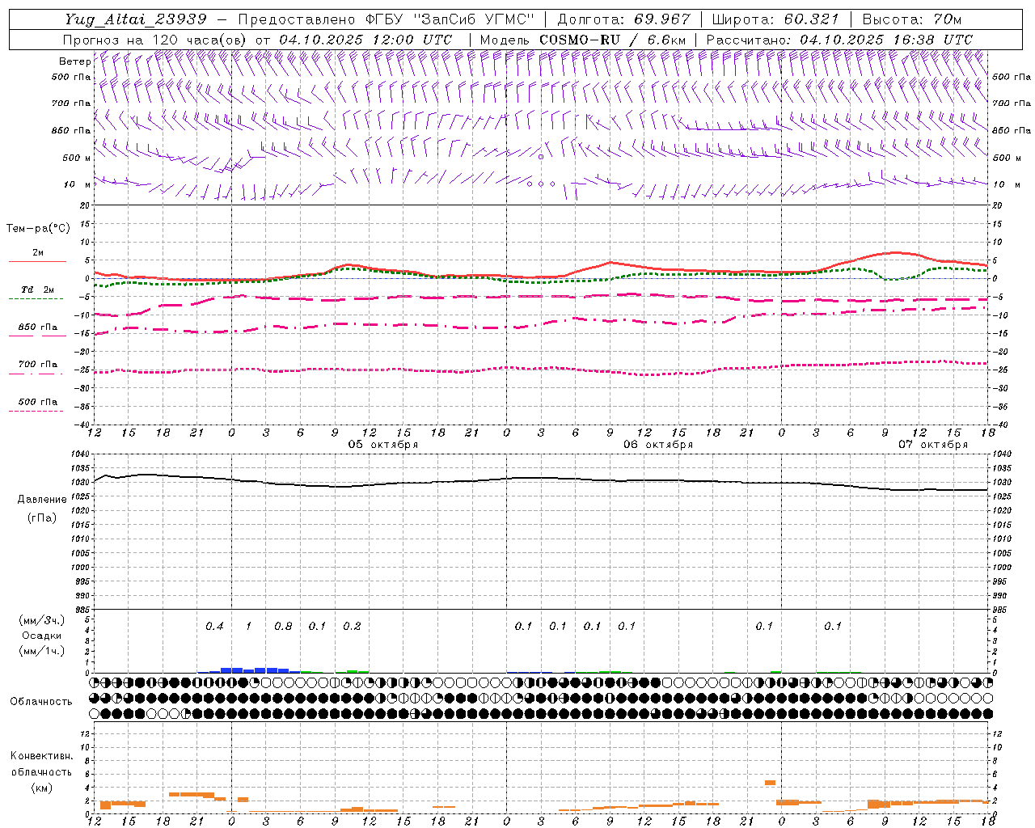1035x828 pixels.
Task: Click the (мм/3ч.) precipitation unit label
Action: pyautogui.click(x=42, y=620)
